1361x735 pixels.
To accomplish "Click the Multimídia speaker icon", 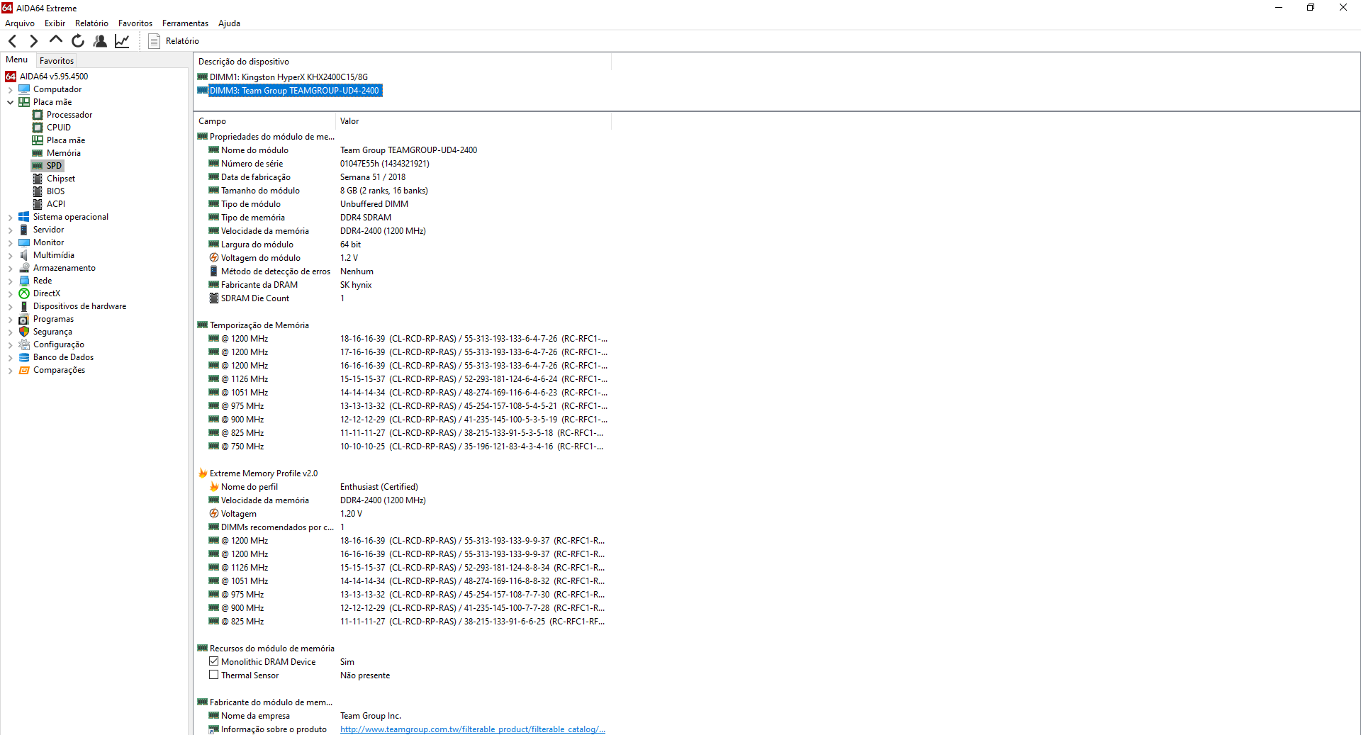I will point(24,255).
